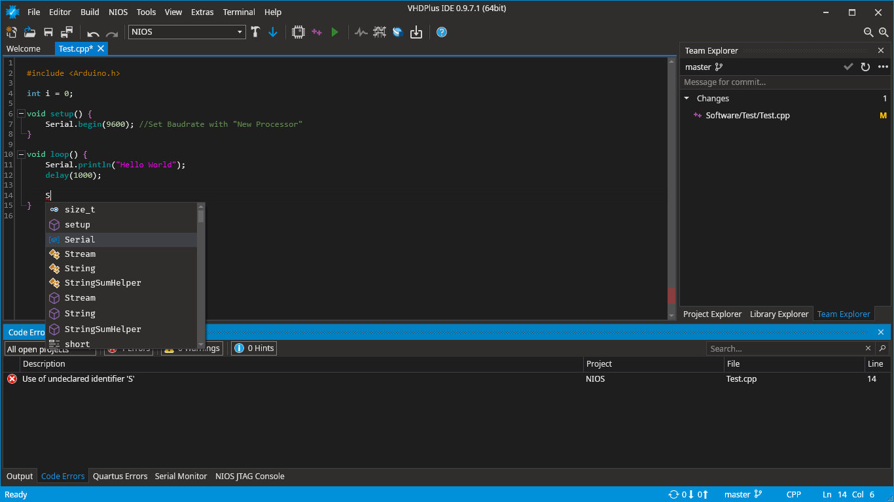Switch to the Serial Monitor tab

pos(181,476)
